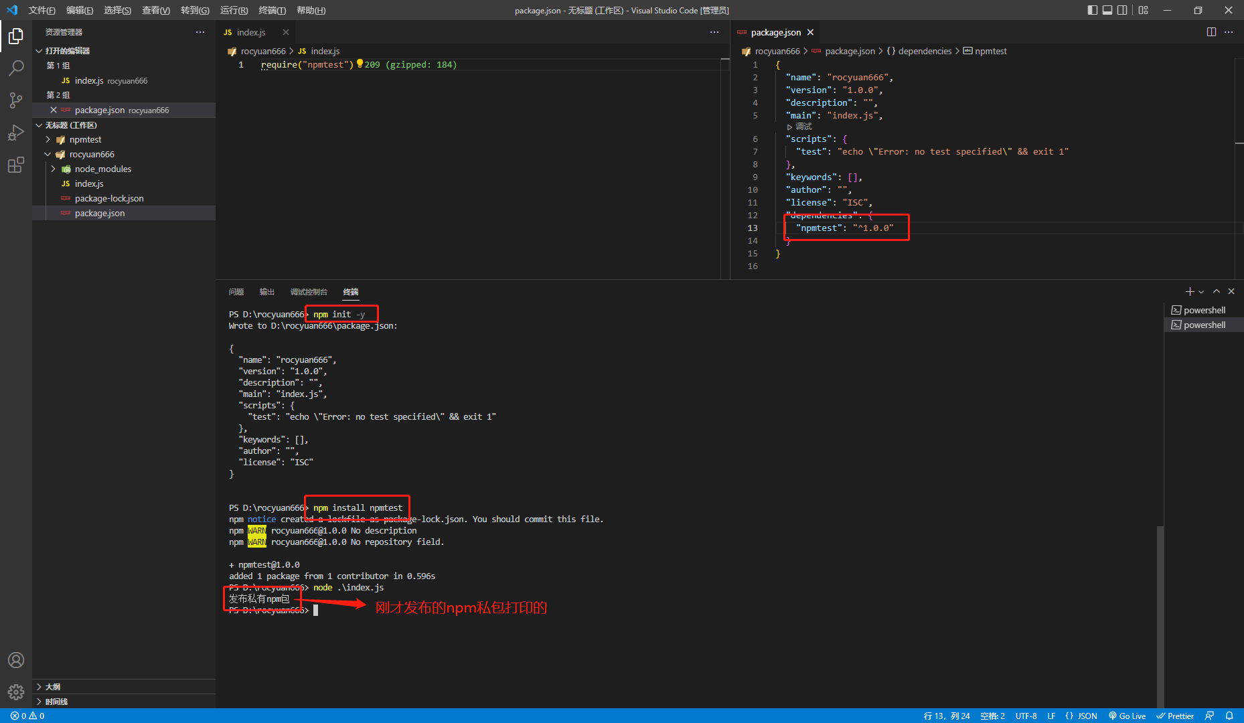The height and width of the screenshot is (723, 1244).
Task: Click the terminal vertical scrollbar
Action: (1160, 616)
